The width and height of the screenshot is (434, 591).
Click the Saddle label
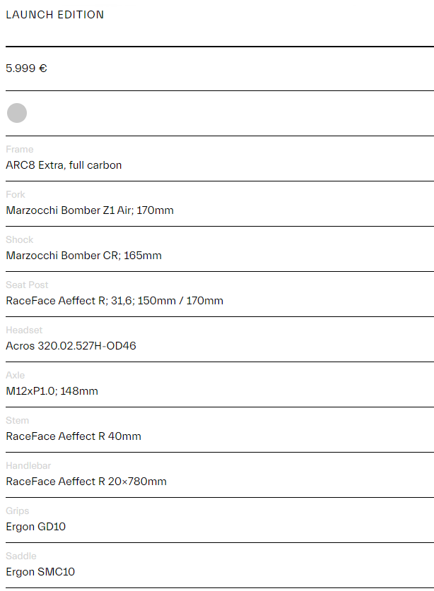click(21, 556)
